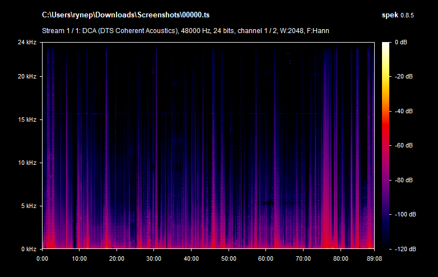This screenshot has height=277, width=438.
Task: Click the spek logo text
Action: tap(389, 14)
